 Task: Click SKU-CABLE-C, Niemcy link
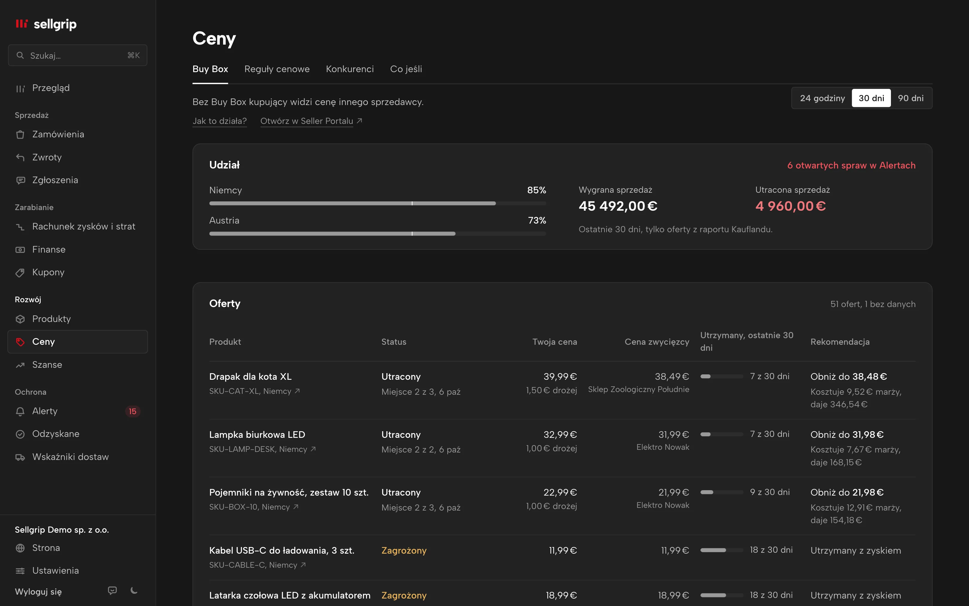(258, 565)
